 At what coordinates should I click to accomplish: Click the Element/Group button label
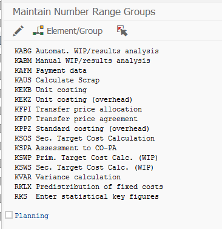tap(75, 31)
